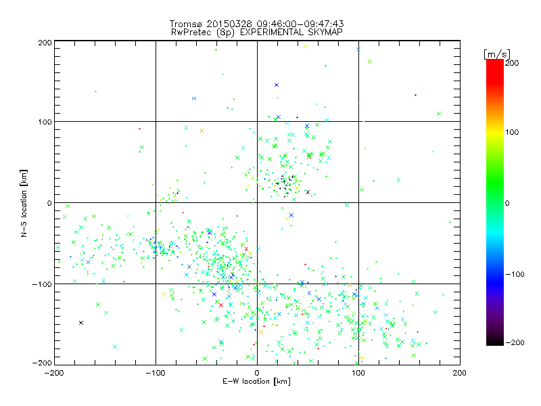Click the y-axis tick label '200'
This screenshot has width=541, height=406.
click(45, 43)
